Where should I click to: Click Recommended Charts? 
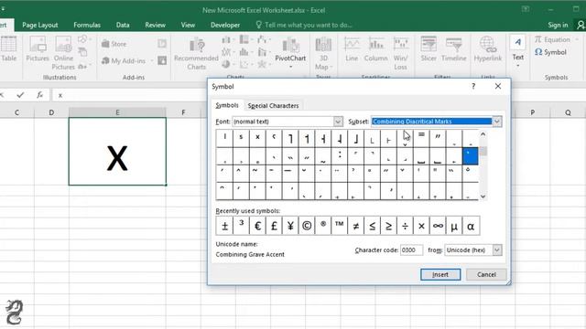(x=197, y=54)
